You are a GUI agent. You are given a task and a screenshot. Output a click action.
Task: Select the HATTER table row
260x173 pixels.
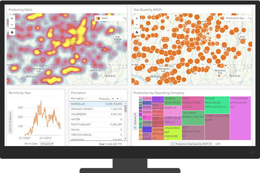click(97, 119)
